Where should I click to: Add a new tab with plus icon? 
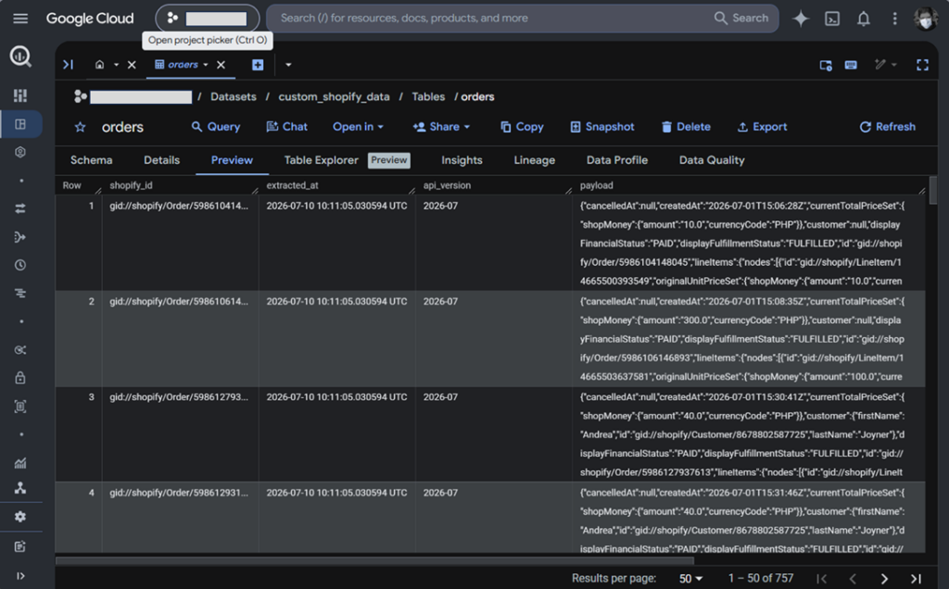[x=258, y=65]
